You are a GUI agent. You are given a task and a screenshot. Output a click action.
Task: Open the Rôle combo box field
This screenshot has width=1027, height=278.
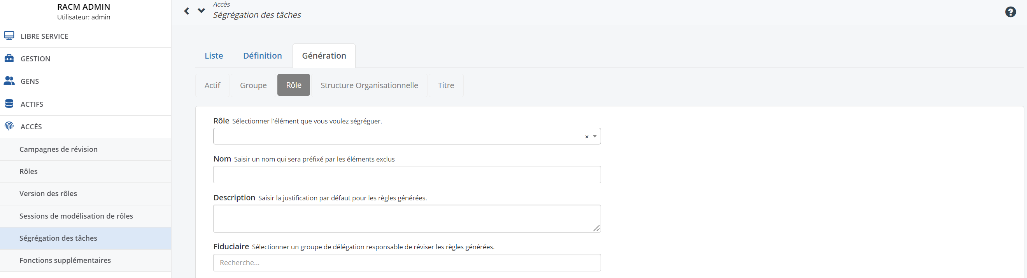(407, 136)
